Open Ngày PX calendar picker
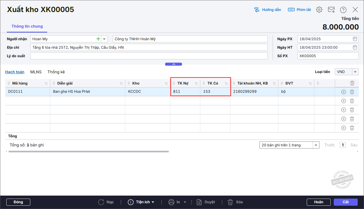364x209 pixels. click(355, 39)
